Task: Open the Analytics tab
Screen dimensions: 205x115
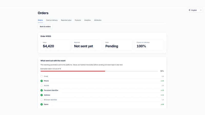Action: [x=87, y=20]
